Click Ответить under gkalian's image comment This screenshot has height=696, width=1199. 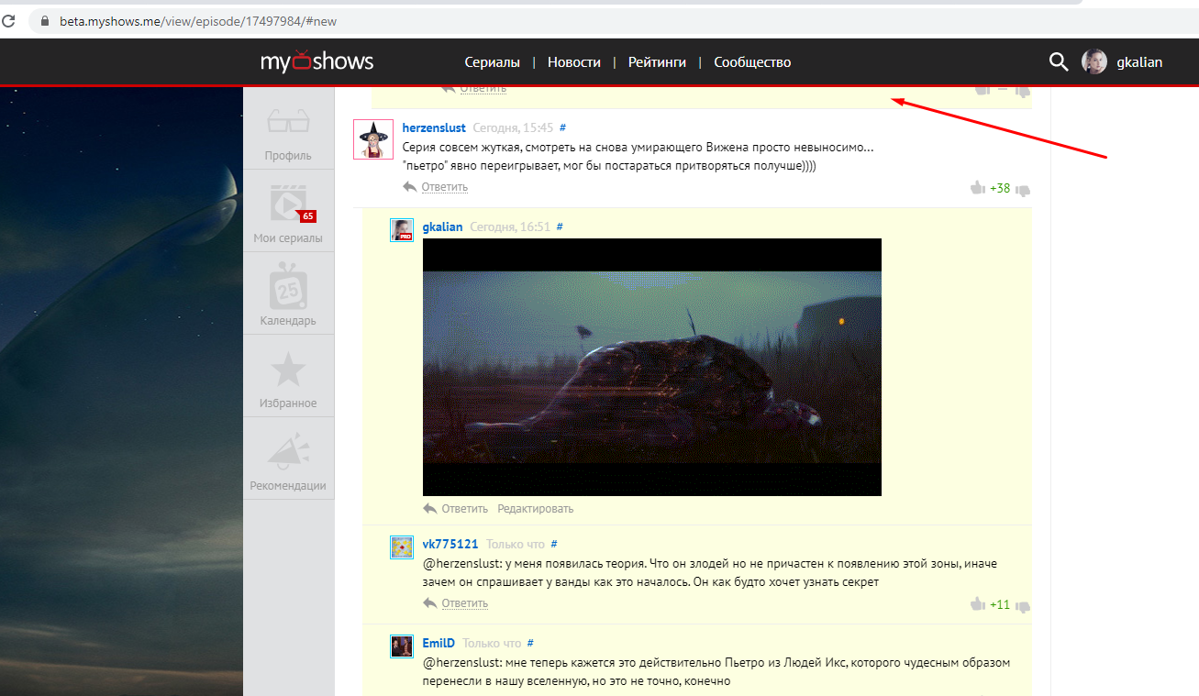[x=464, y=509]
